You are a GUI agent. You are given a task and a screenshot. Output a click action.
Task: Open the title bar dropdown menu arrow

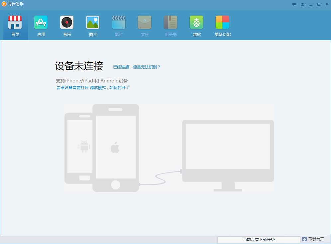pyautogui.click(x=302, y=4)
